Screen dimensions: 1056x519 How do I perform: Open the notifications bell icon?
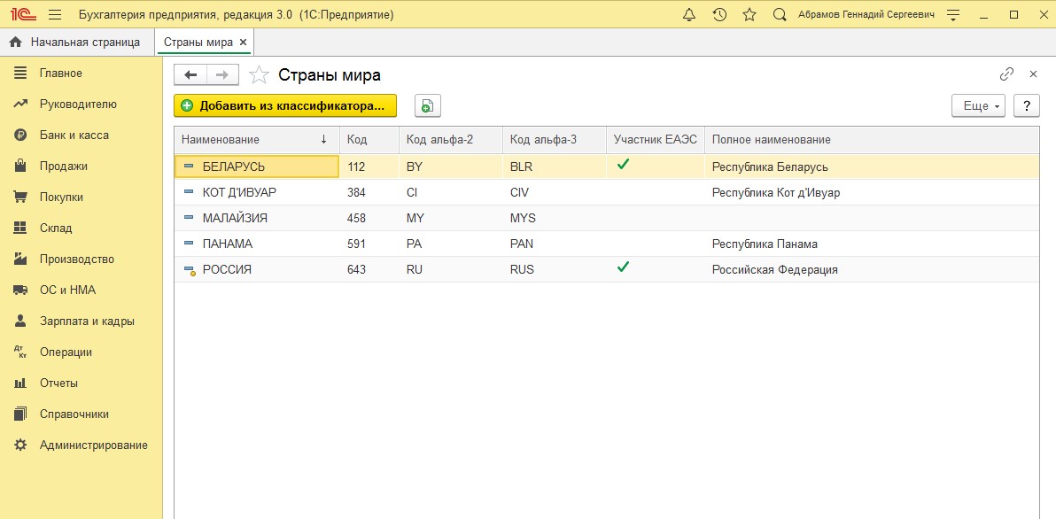[689, 15]
